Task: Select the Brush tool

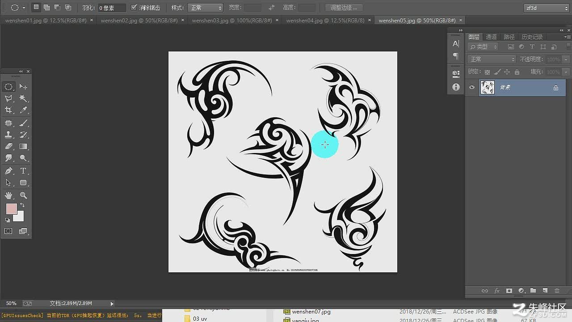Action: click(x=23, y=123)
